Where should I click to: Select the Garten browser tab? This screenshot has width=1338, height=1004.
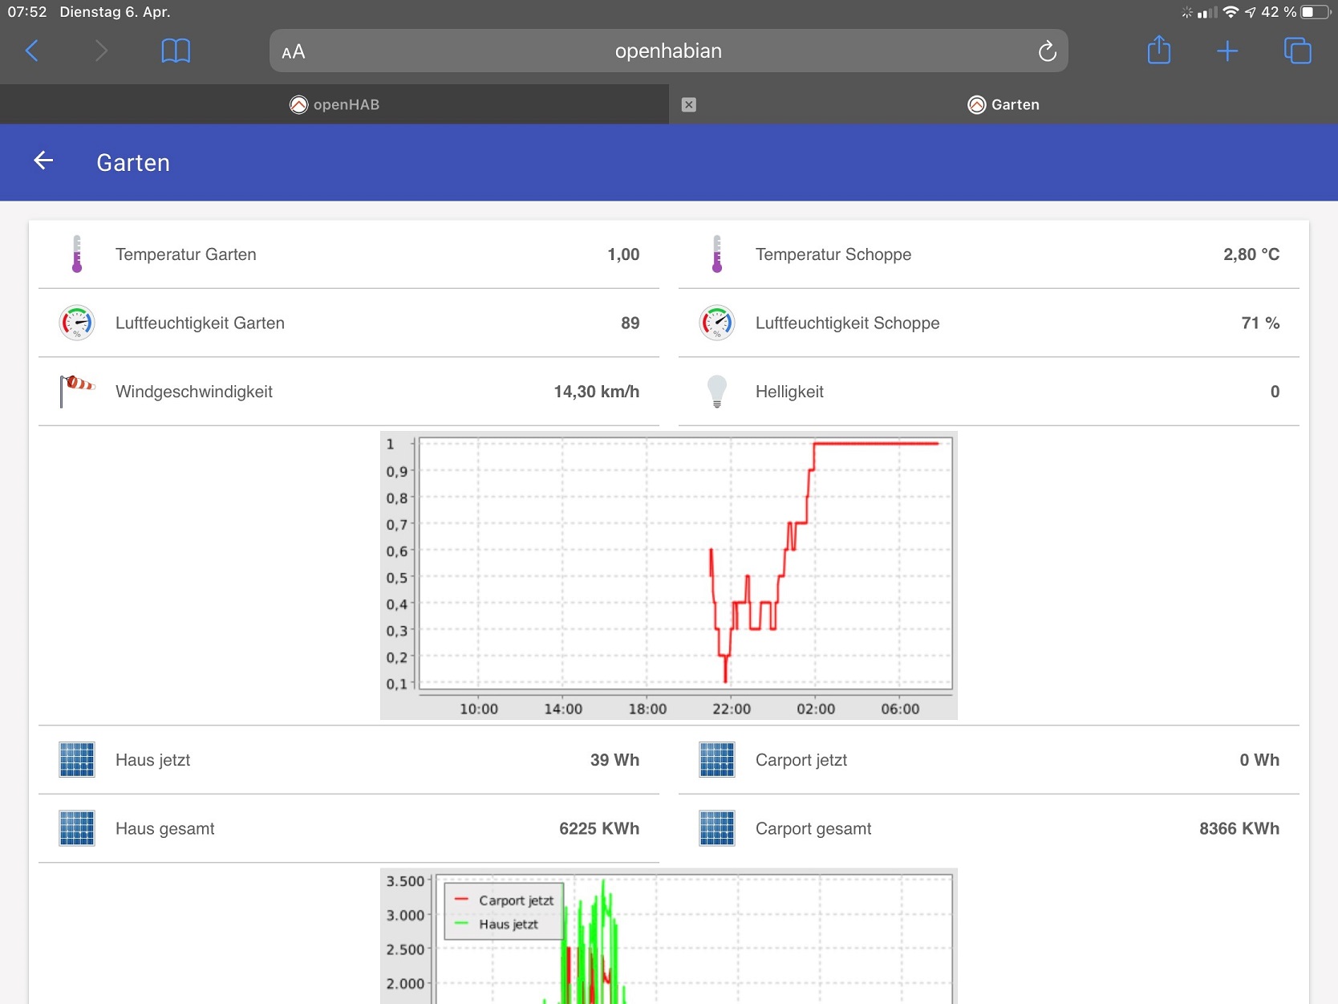pyautogui.click(x=1003, y=104)
